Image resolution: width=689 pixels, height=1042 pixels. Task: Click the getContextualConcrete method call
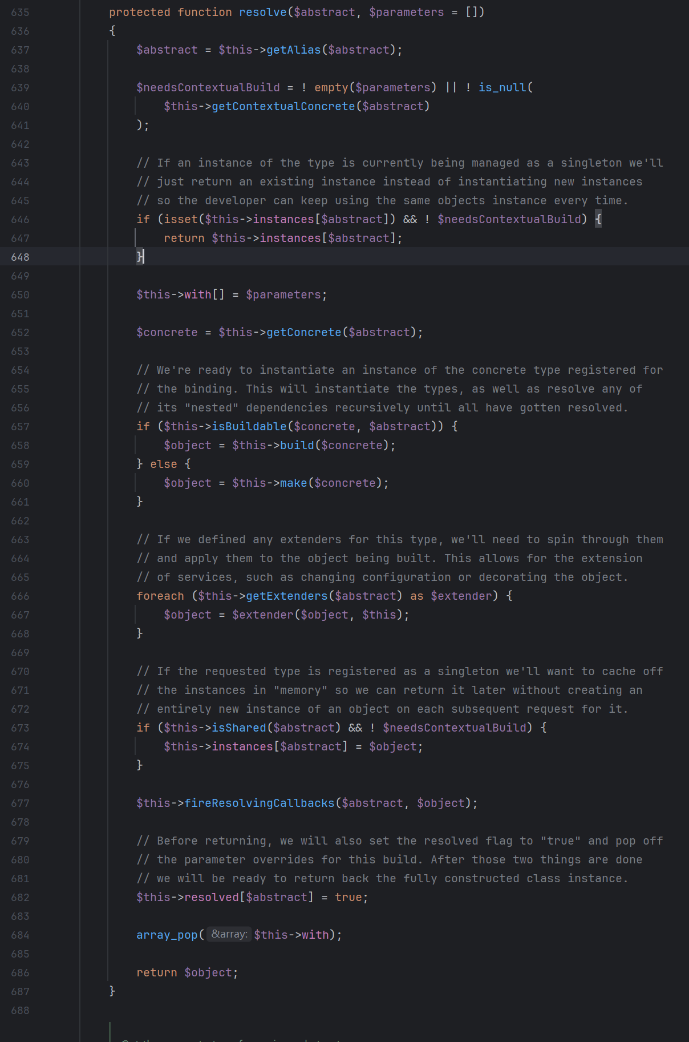point(283,107)
